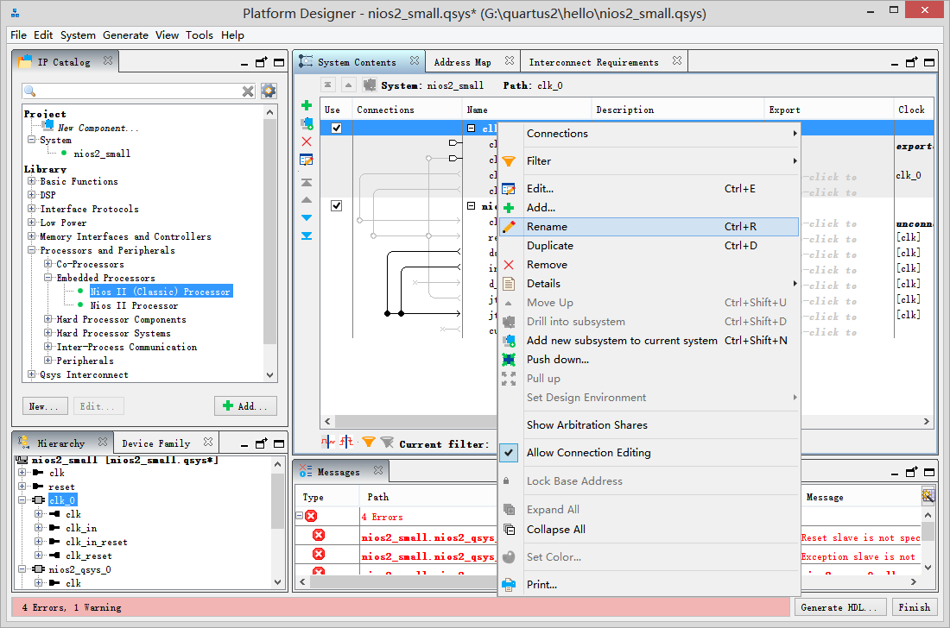Click the orange funnel filter icon beside Current filter
950x628 pixels.
[369, 443]
